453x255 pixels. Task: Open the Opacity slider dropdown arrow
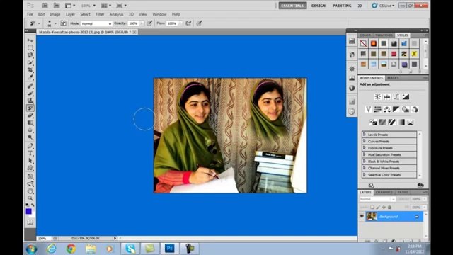142,23
